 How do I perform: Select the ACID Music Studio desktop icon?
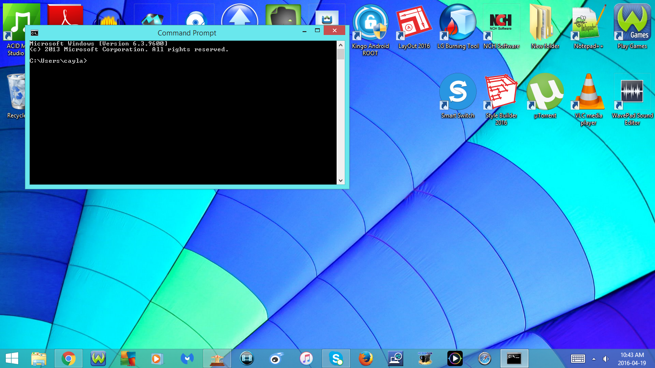(14, 30)
